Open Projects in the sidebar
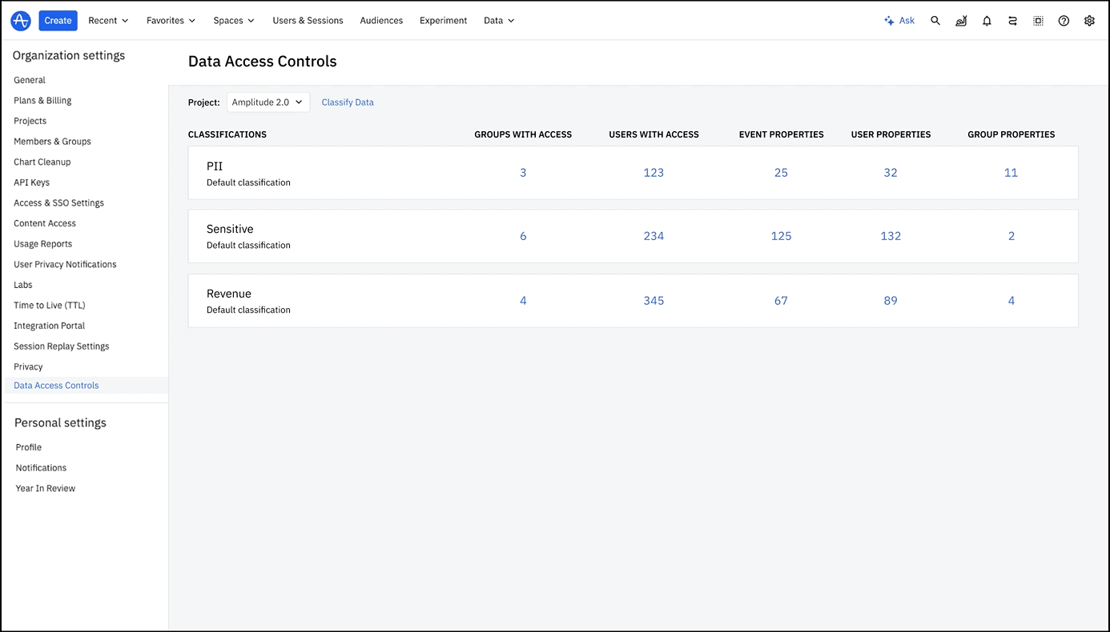This screenshot has height=632, width=1110. (x=30, y=121)
